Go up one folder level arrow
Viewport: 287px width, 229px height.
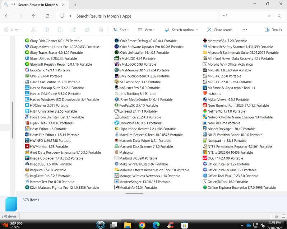point(34,16)
